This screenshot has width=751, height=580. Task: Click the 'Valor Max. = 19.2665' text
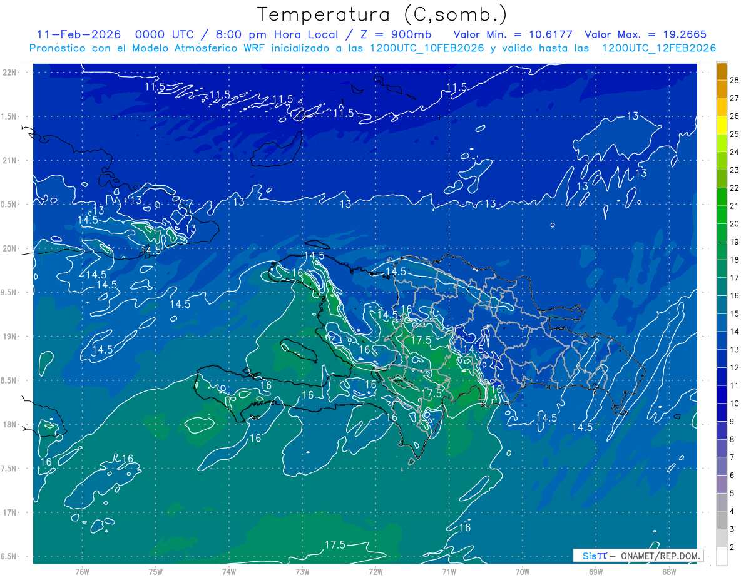646,34
